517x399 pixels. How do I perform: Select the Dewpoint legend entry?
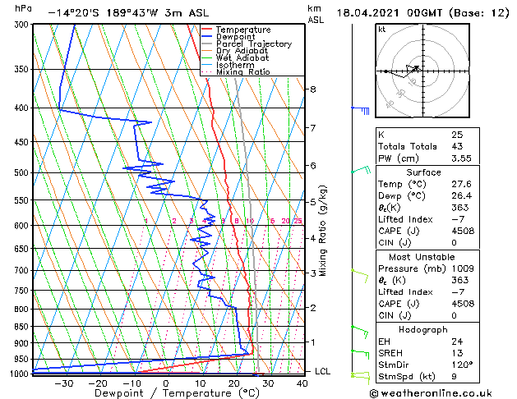coord(240,37)
